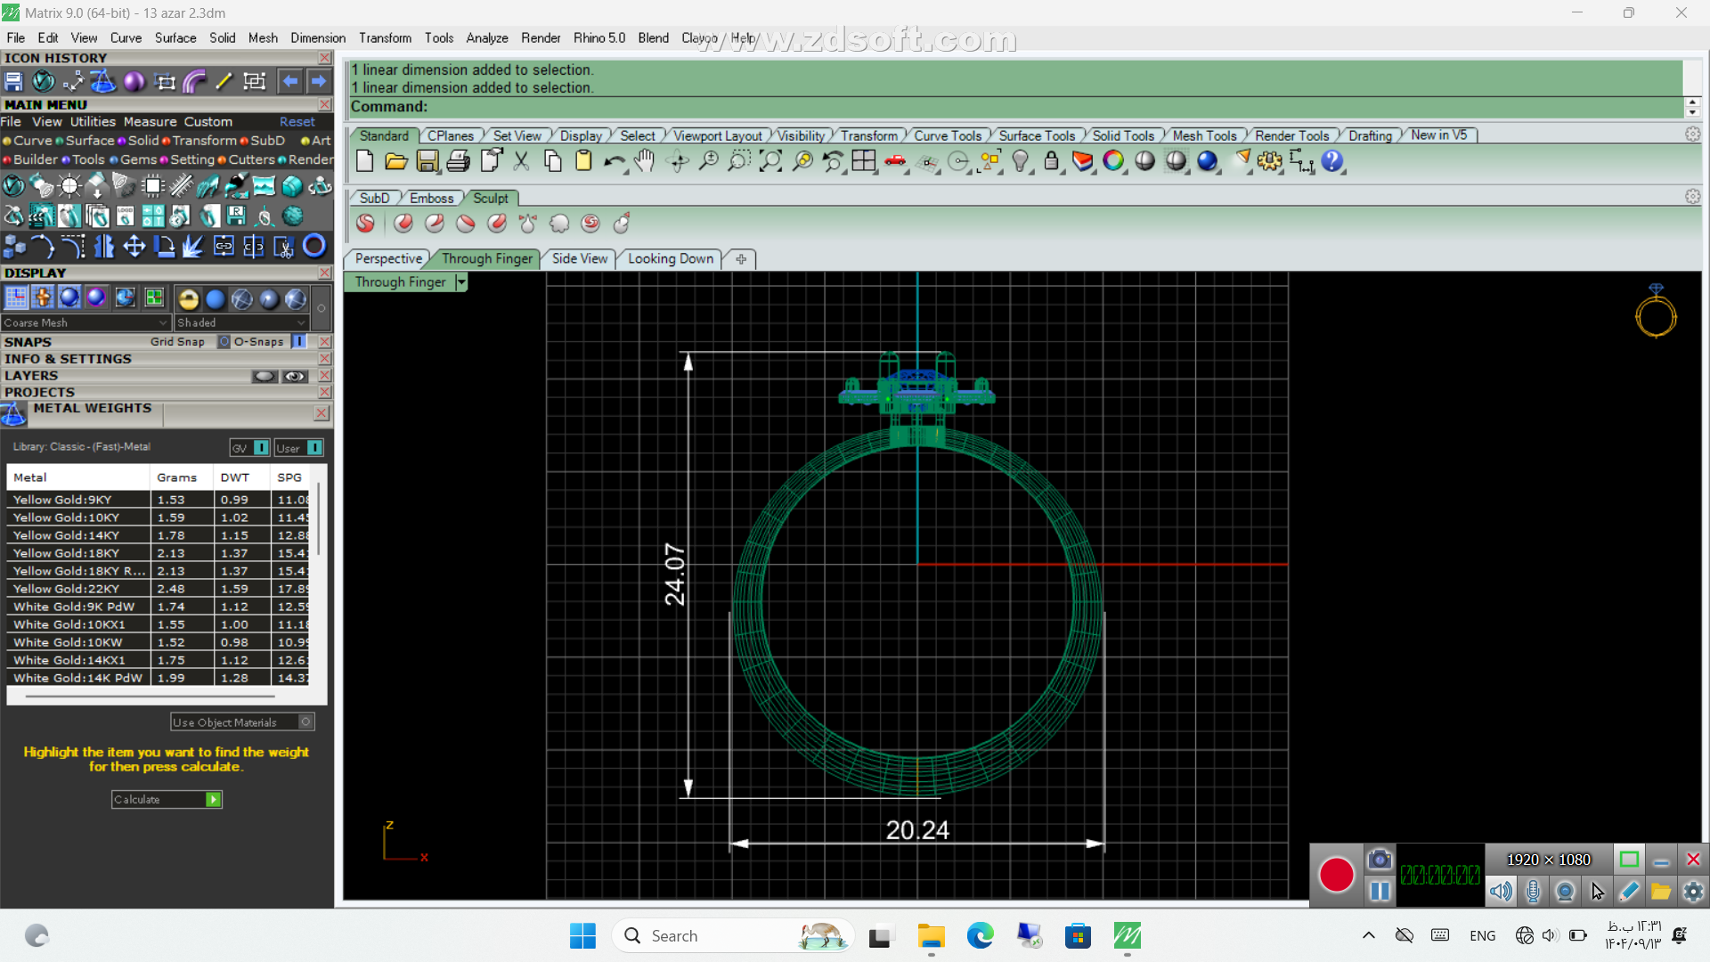Select the gold material sphere swatch
The width and height of the screenshot is (1710, 962).
point(188,299)
